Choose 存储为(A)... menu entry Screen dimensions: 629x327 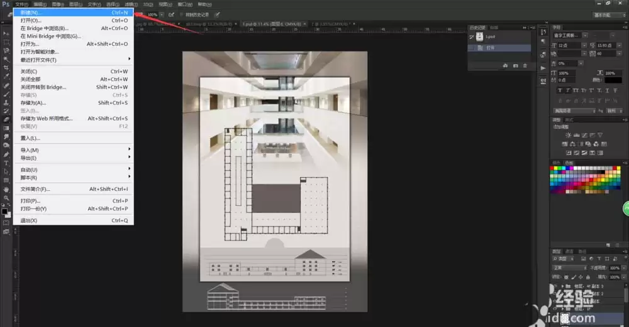pyautogui.click(x=75, y=103)
